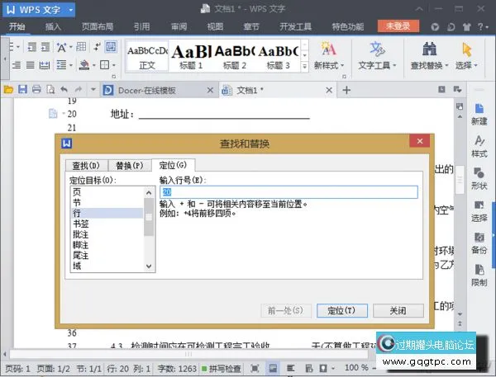
Task: Open the shading color dropdown arrow
Action: (x=93, y=66)
